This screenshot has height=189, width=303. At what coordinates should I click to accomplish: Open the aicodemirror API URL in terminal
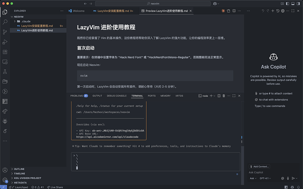[107, 137]
